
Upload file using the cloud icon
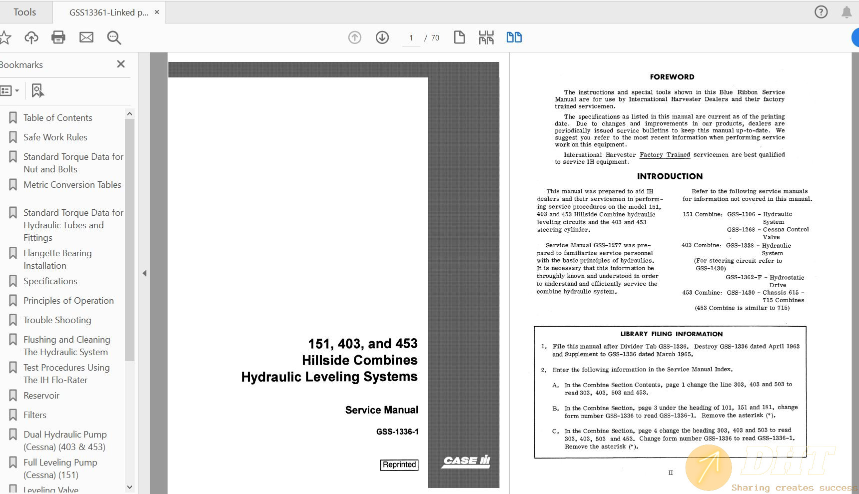tap(31, 37)
